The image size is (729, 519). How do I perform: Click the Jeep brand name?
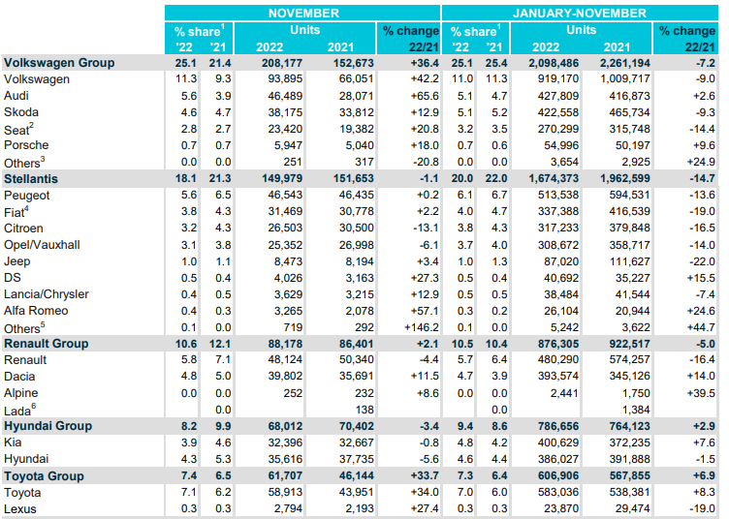(x=16, y=261)
